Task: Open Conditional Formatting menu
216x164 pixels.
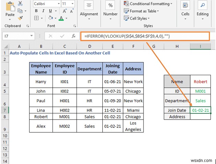Action: pyautogui.click(x=148, y=4)
